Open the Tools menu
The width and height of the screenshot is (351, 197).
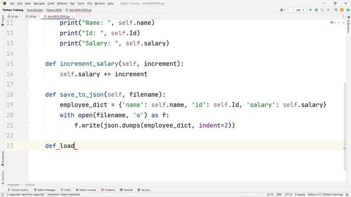coord(81,4)
